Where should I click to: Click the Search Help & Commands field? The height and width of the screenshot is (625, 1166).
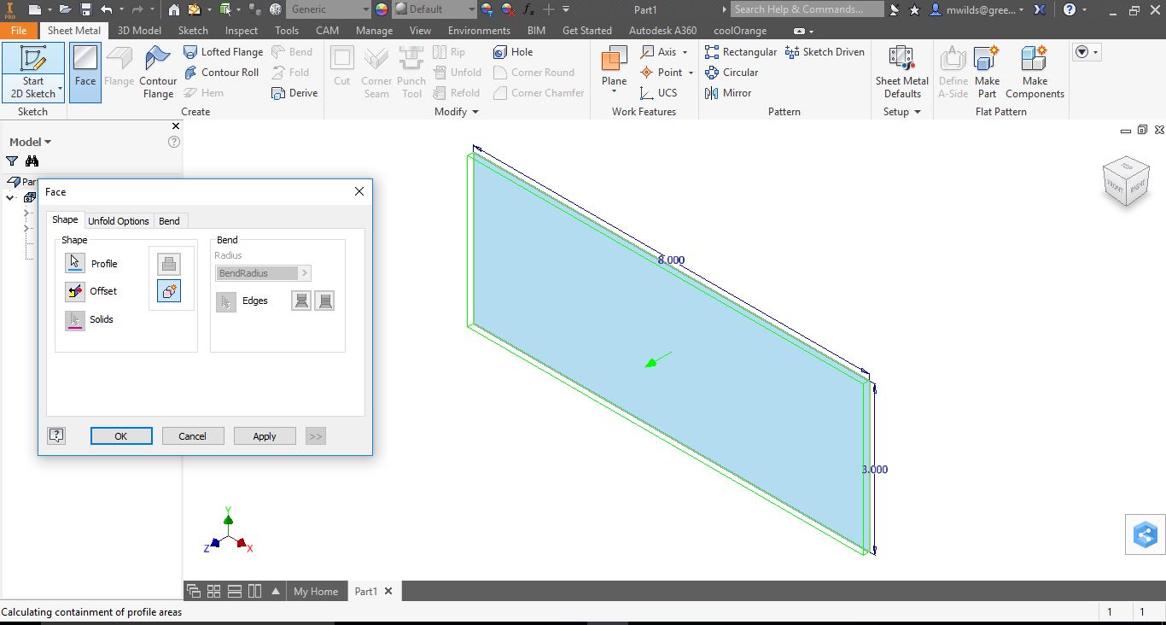[807, 9]
